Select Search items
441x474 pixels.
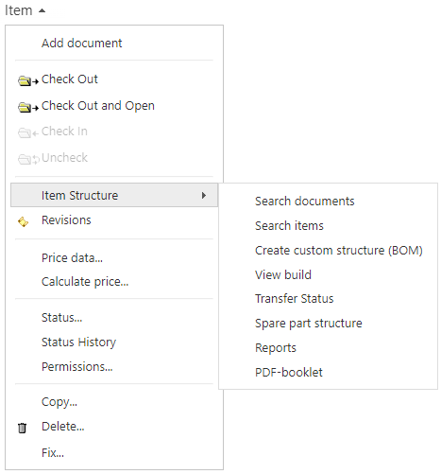[x=289, y=226]
